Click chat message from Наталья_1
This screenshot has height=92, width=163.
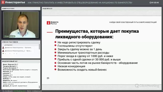point(8,72)
